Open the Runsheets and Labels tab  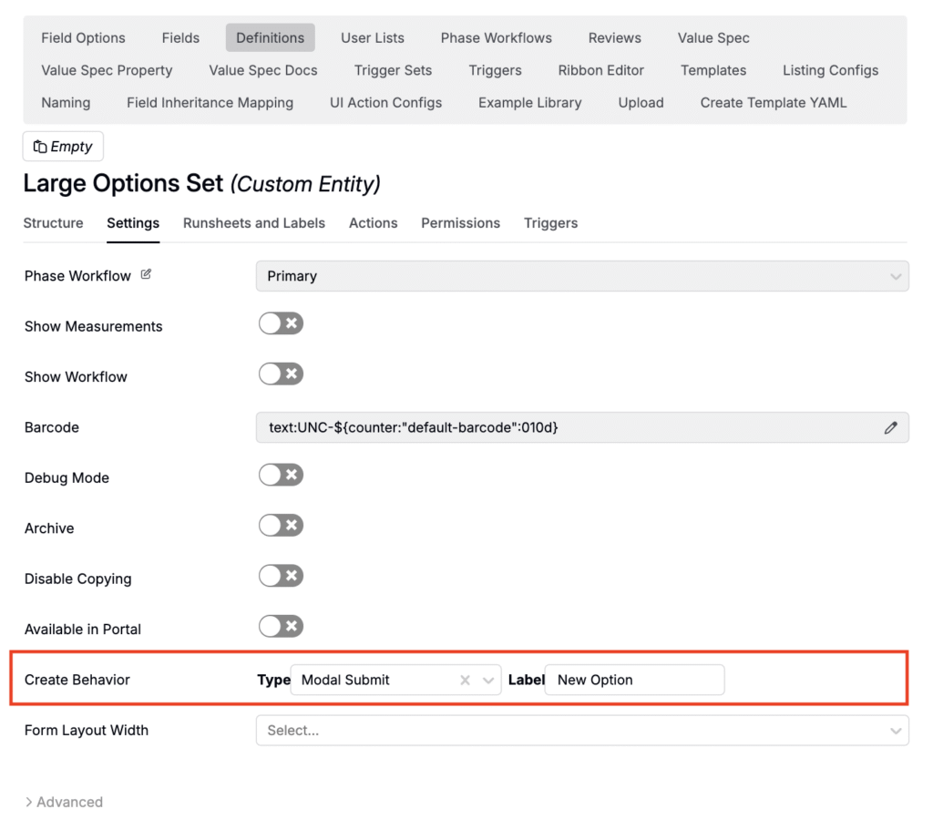tap(253, 223)
